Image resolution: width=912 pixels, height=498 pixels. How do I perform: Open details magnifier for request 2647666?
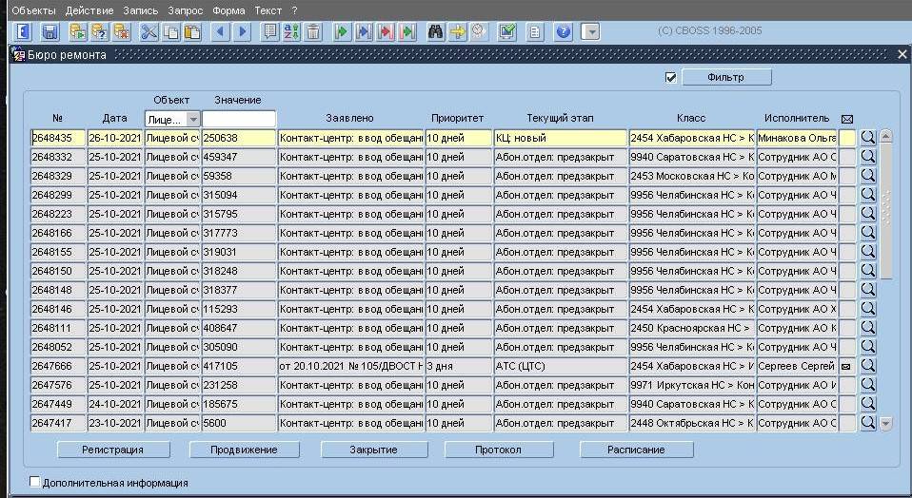[868, 366]
